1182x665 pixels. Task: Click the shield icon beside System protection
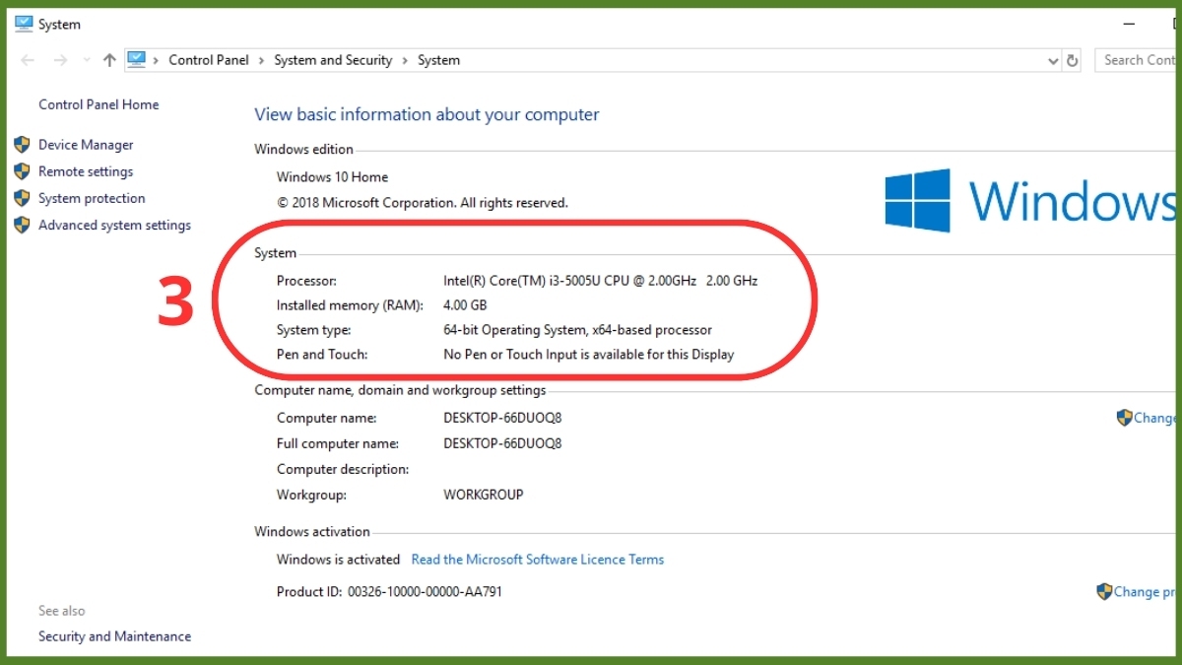click(x=22, y=198)
